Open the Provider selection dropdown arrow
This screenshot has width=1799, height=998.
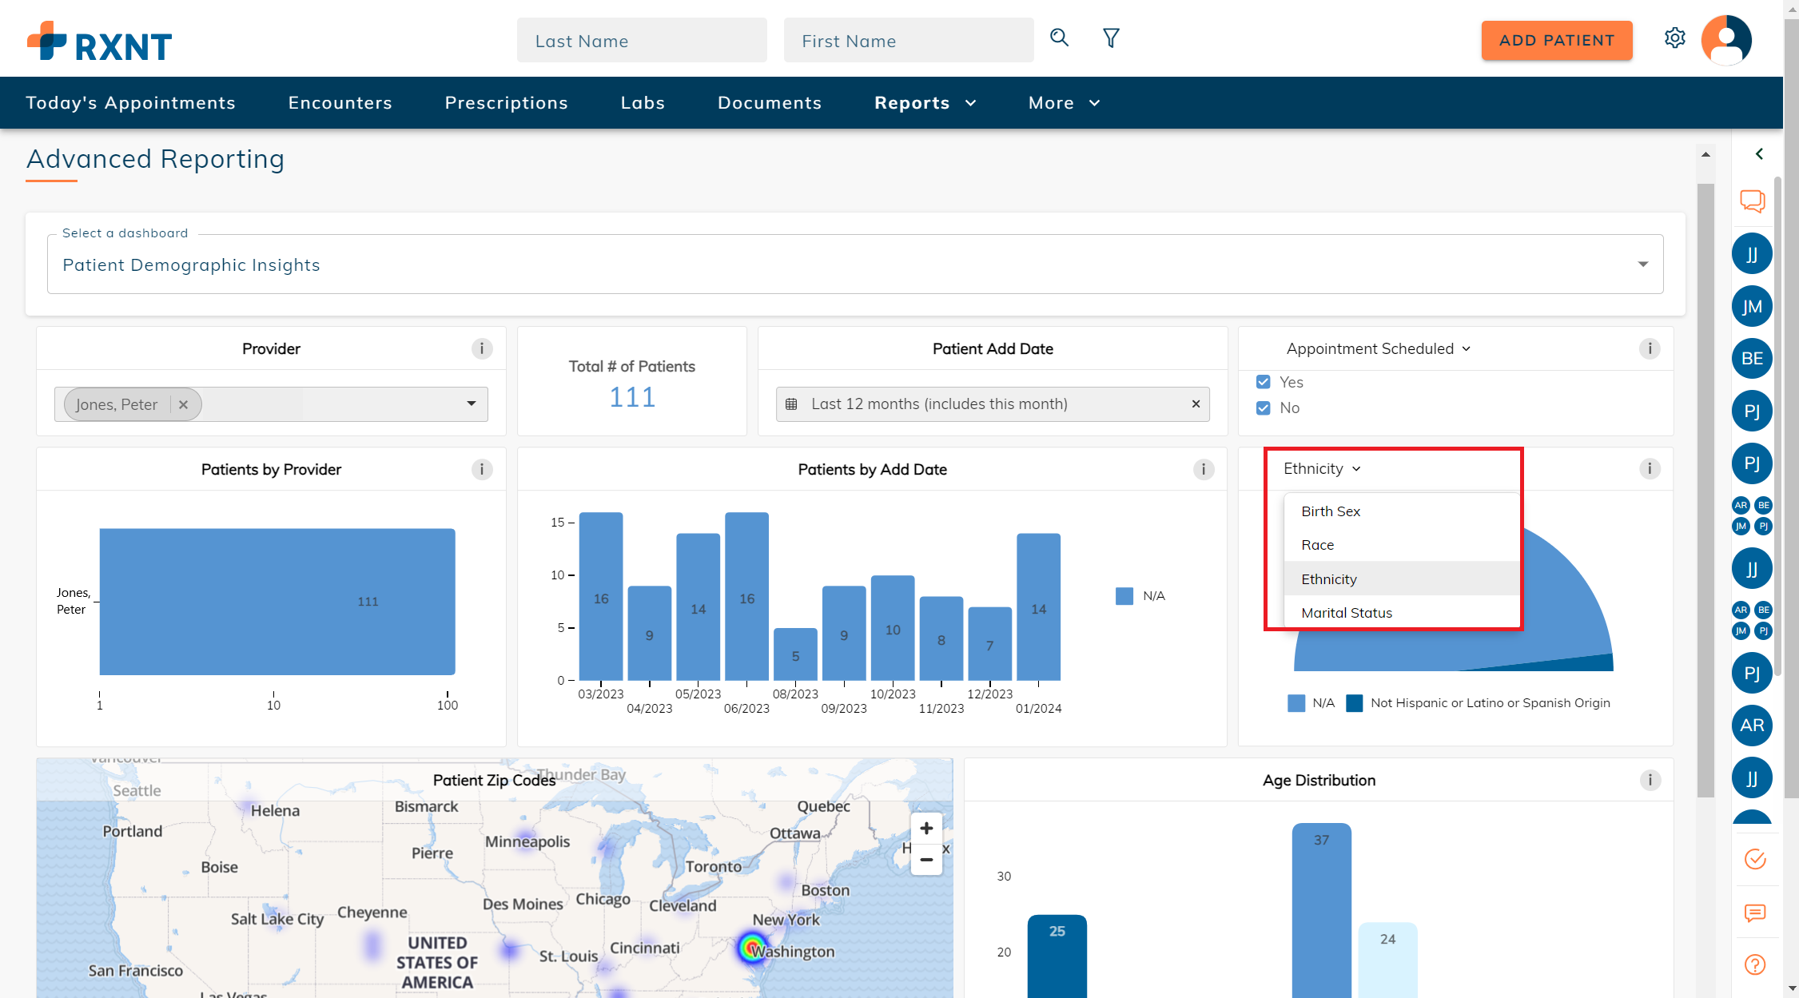click(x=472, y=404)
